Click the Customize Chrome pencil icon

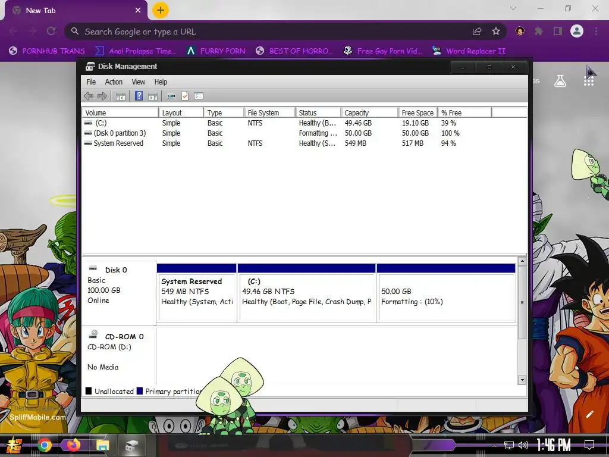589,414
